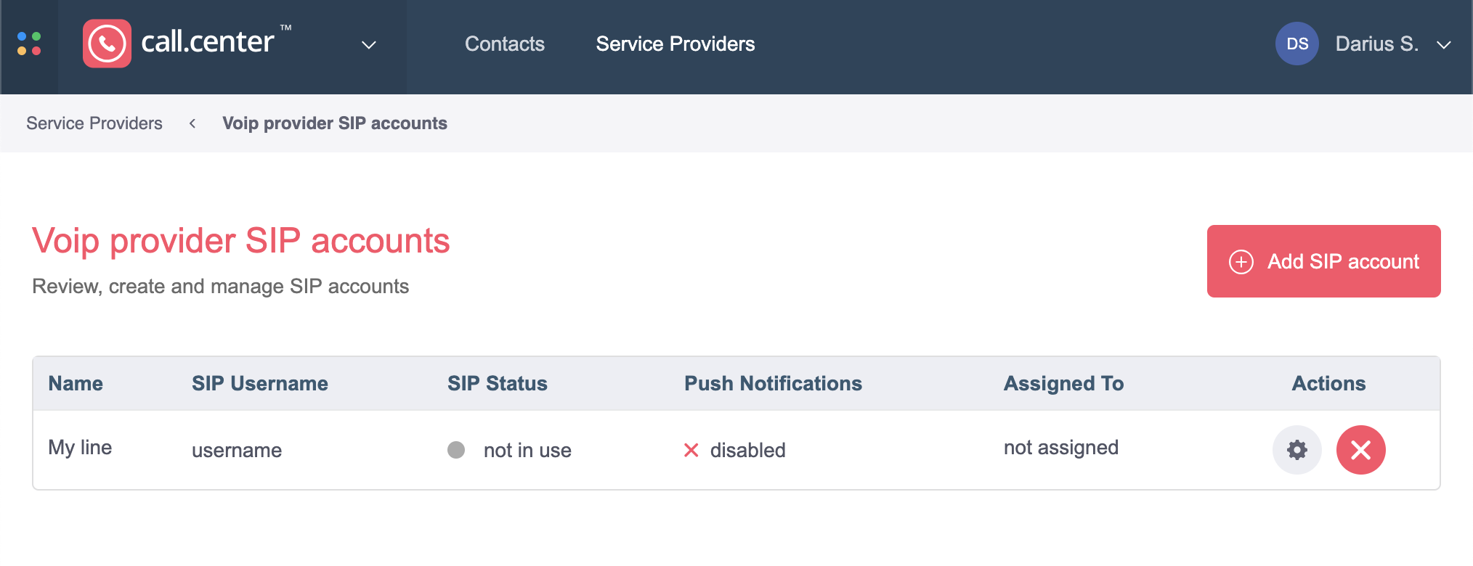Screen dimensions: 1473x566
Task: Click the call.center phone logo
Action: tap(107, 44)
